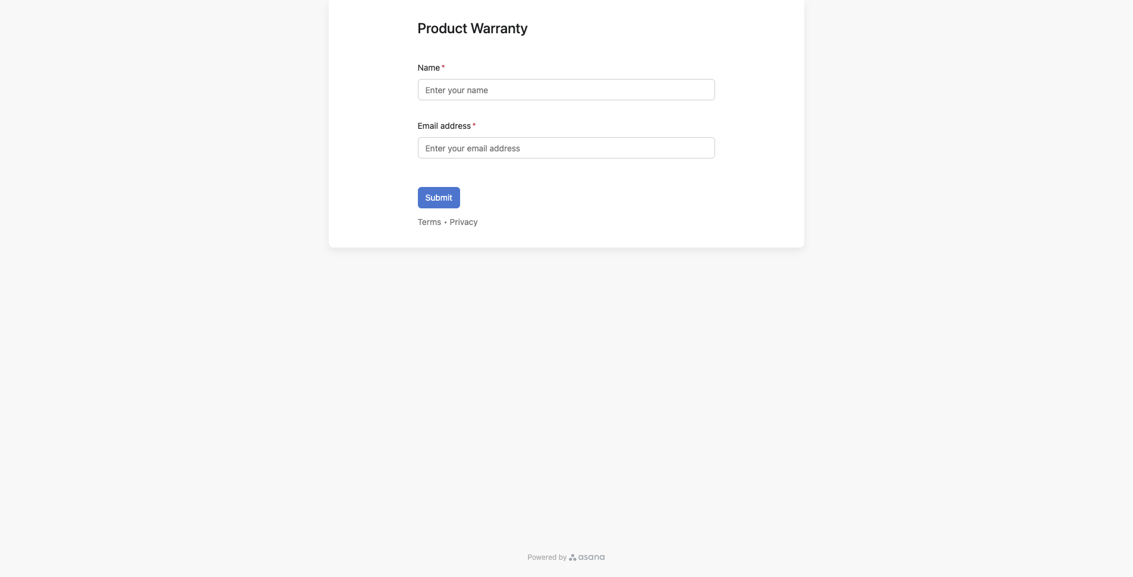Image resolution: width=1133 pixels, height=577 pixels.
Task: Click the asana wordmark text
Action: [x=590, y=557]
